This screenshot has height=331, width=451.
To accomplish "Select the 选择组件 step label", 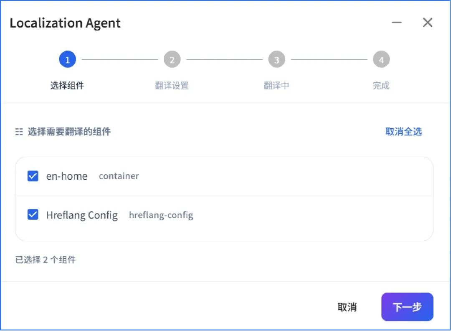I will 67,86.
